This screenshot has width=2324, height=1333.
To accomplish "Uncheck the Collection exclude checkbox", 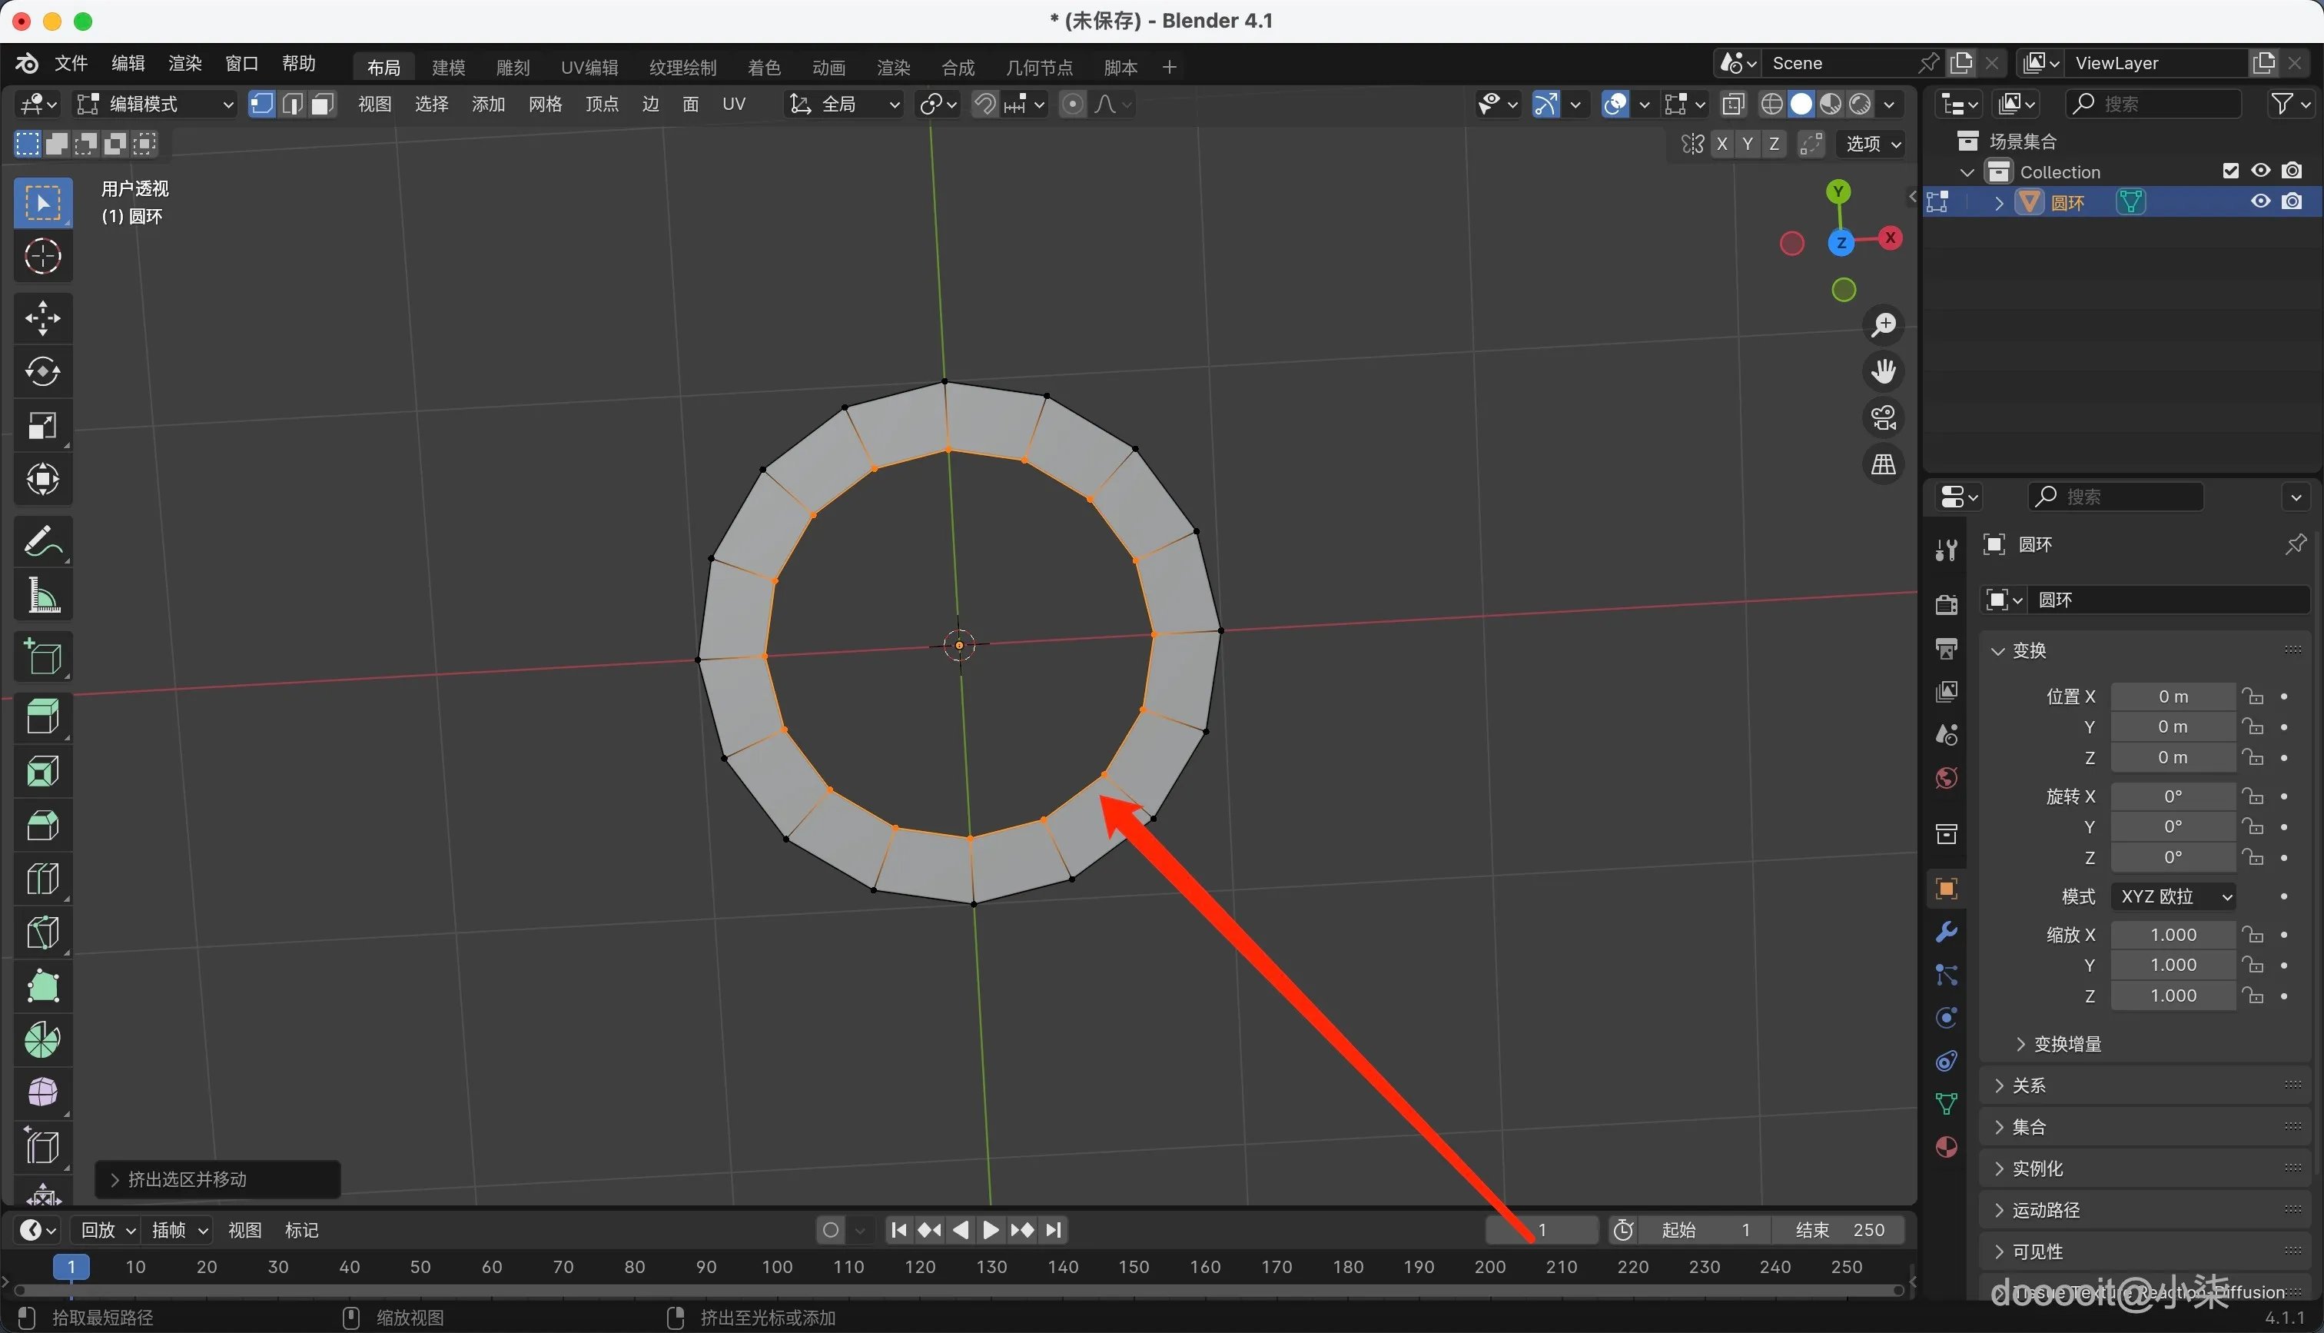I will pos(2231,171).
